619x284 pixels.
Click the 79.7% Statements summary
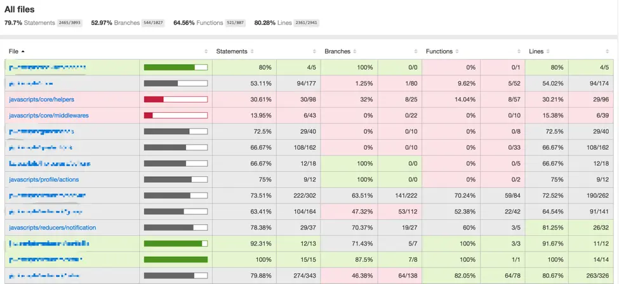[30, 23]
